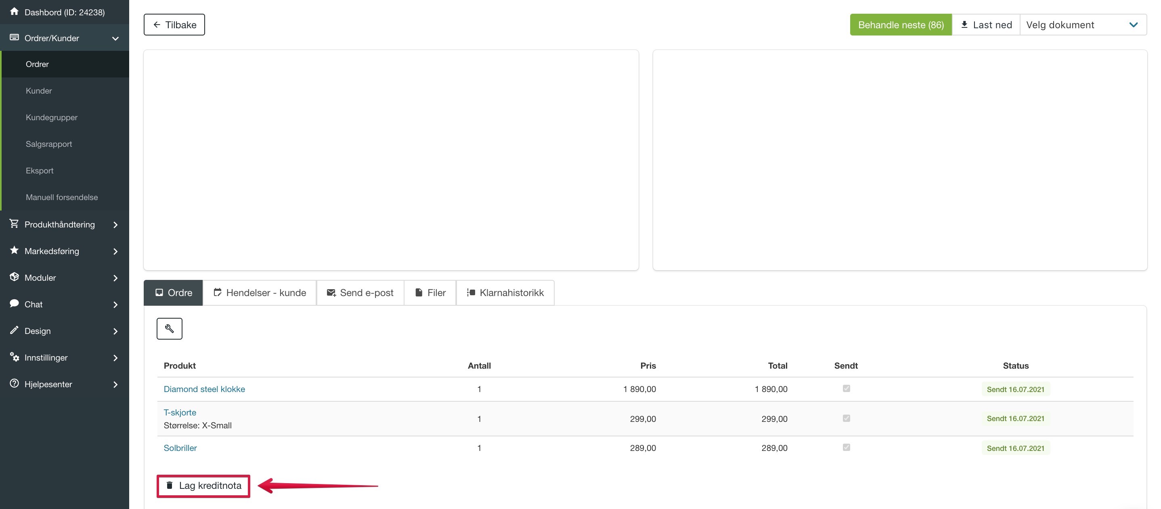Click the trash icon on Lag kreditnota
This screenshot has height=509, width=1161.
click(x=170, y=485)
